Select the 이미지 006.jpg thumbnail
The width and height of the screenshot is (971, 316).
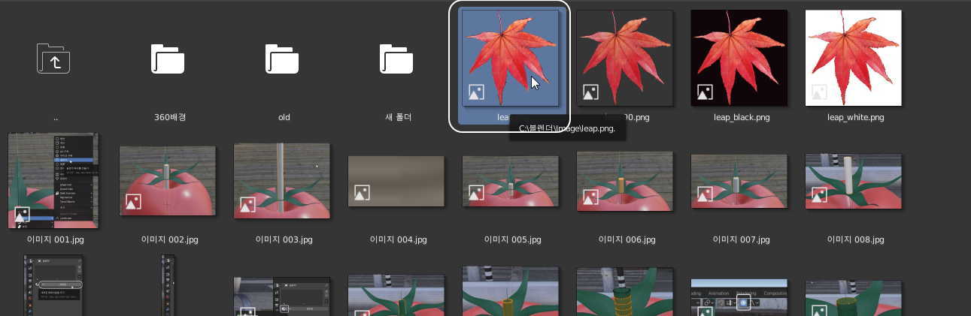pyautogui.click(x=625, y=181)
